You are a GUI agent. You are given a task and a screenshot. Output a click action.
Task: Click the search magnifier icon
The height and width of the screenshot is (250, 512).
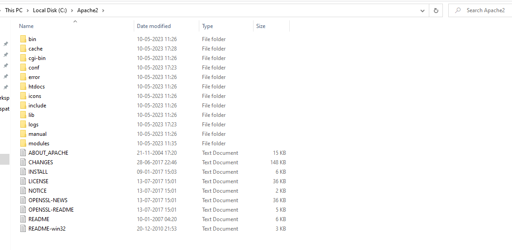[x=458, y=10]
